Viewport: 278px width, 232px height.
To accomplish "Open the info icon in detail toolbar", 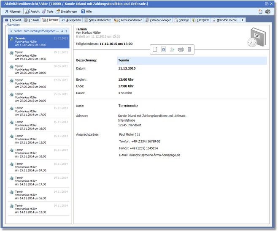I will click(x=164, y=49).
